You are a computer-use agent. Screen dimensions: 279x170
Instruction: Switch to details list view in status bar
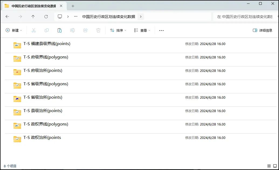[x=269, y=166]
